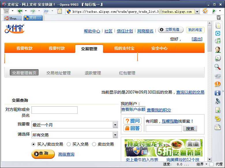225x168 pixels.
Task: Expand the dropdown after green play button
Action: 220,11
